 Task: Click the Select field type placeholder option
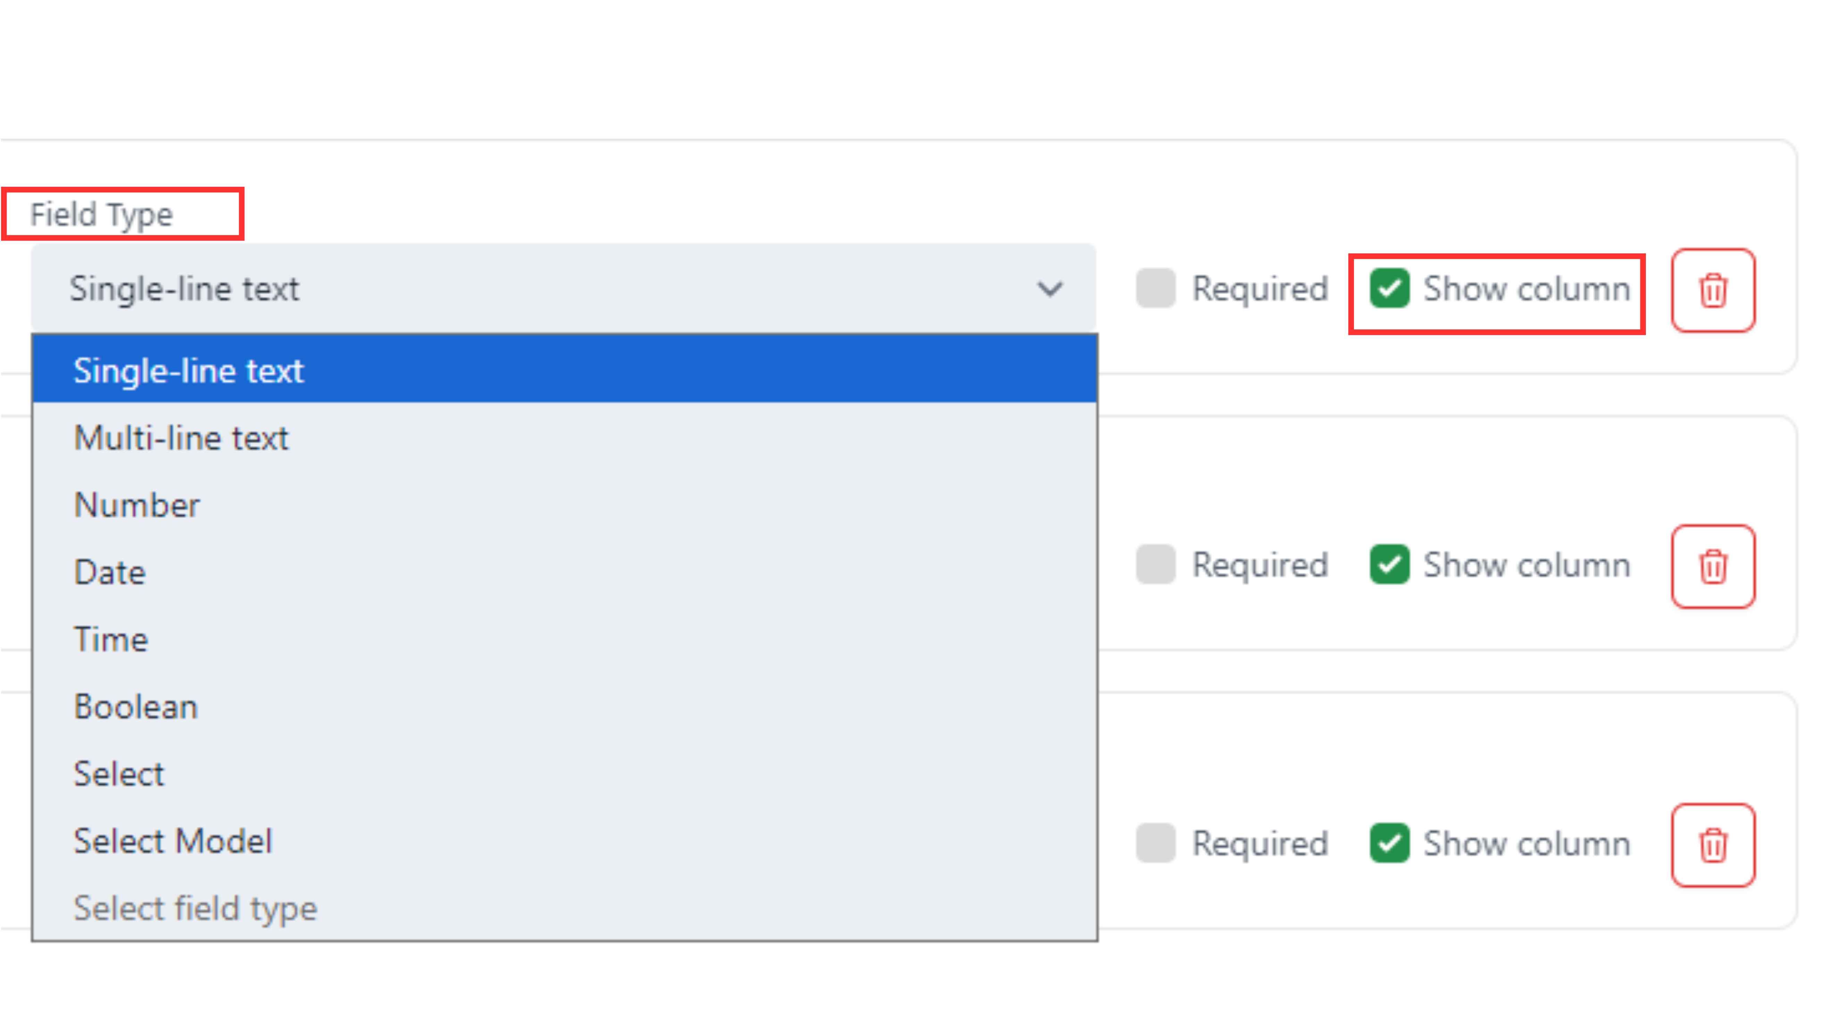195,908
